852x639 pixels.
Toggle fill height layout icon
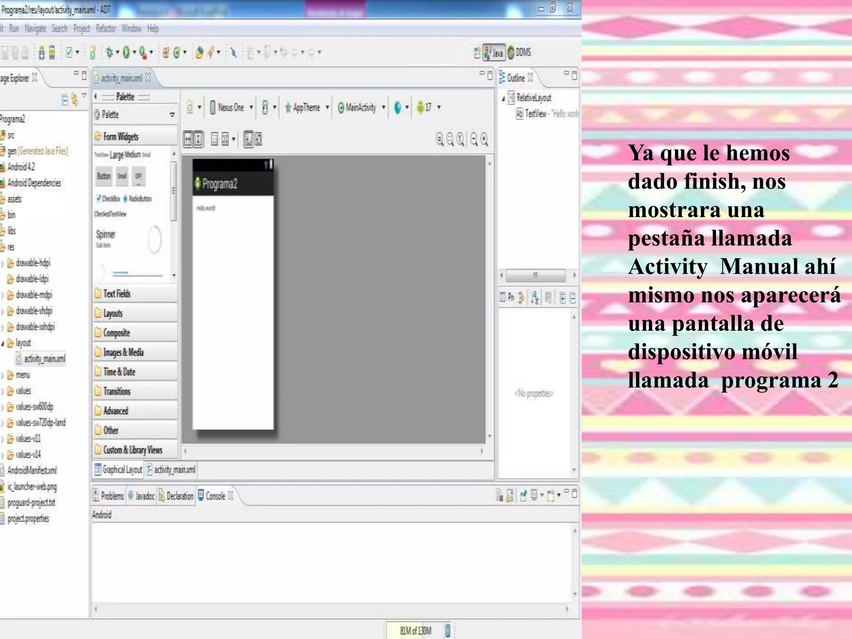tap(198, 139)
